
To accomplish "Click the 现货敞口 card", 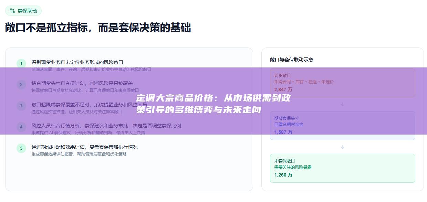I will [x=342, y=83].
